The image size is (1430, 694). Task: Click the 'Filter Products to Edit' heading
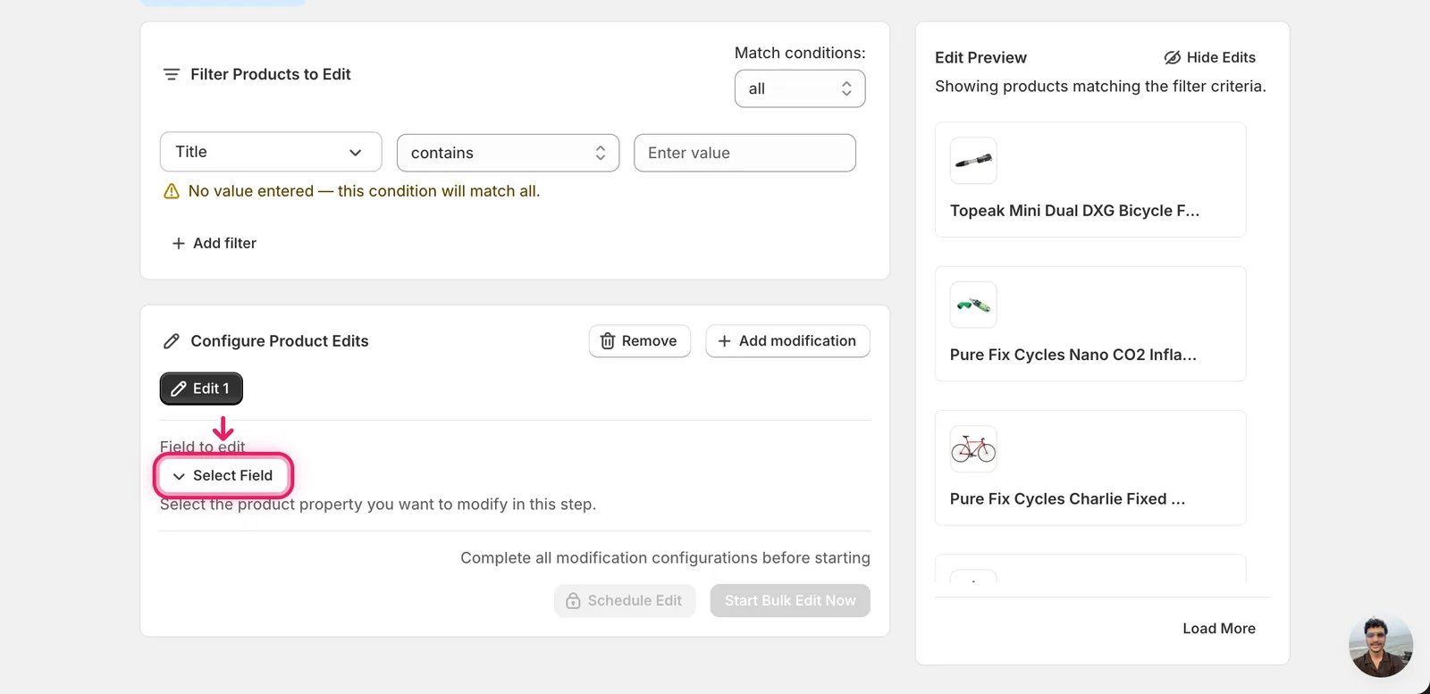(270, 74)
